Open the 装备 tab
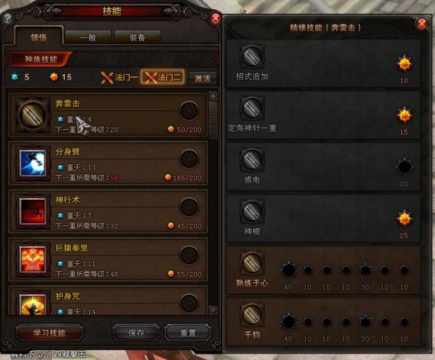 point(137,37)
